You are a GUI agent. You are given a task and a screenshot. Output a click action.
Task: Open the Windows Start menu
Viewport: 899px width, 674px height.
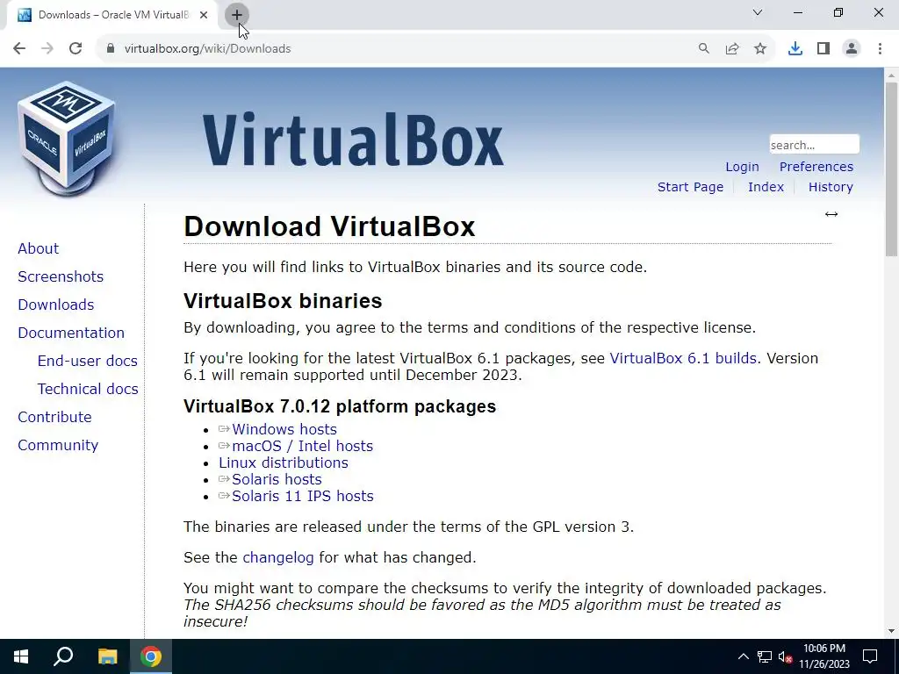pyautogui.click(x=21, y=656)
